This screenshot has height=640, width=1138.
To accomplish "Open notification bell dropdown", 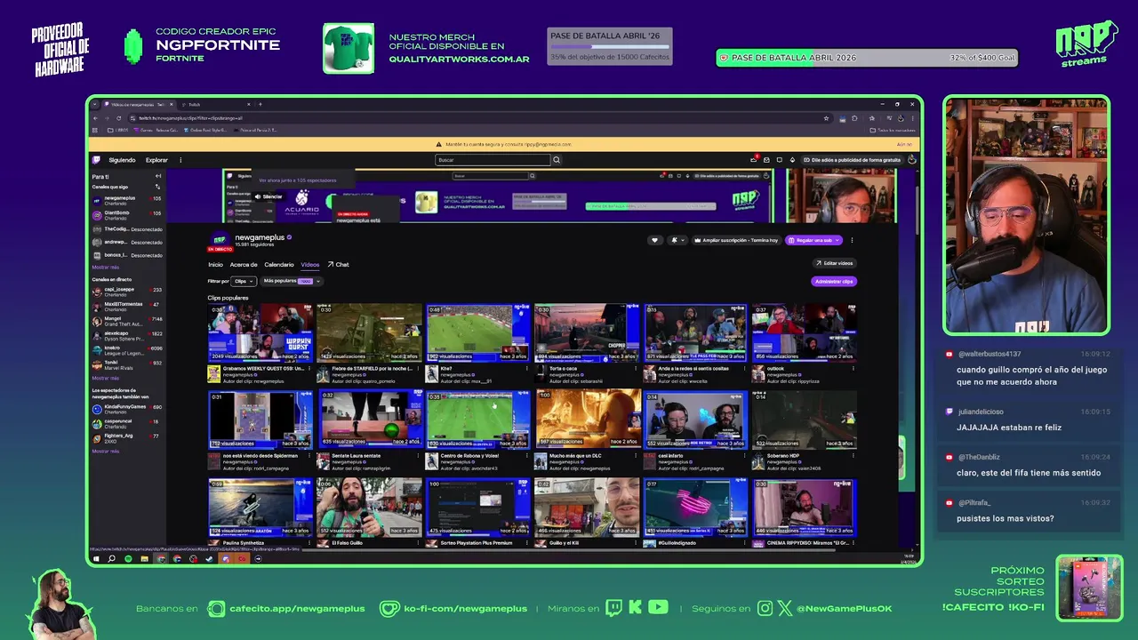I will coord(677,240).
